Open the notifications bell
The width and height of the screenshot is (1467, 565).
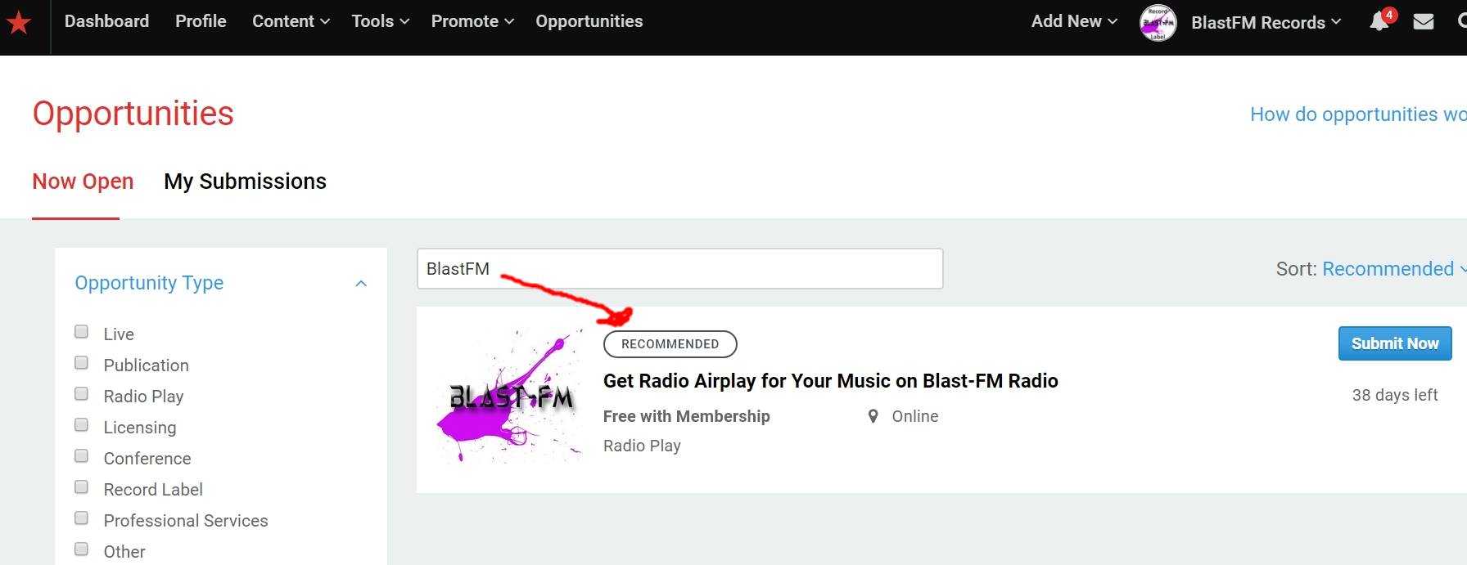[x=1380, y=21]
